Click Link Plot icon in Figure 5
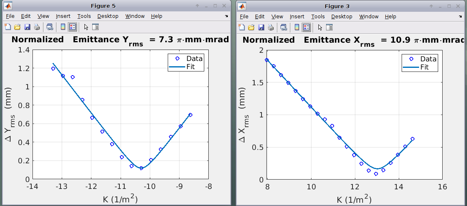 click(x=50, y=27)
